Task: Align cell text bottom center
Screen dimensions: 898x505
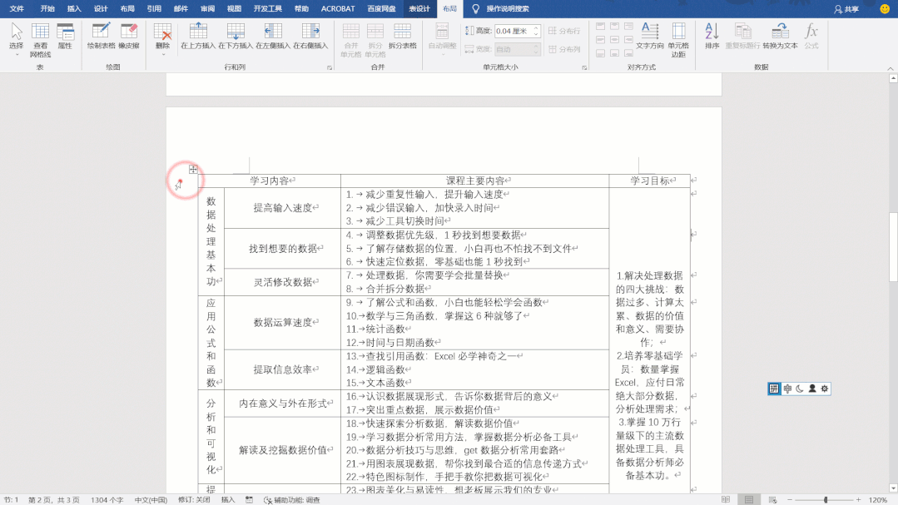Action: click(614, 53)
